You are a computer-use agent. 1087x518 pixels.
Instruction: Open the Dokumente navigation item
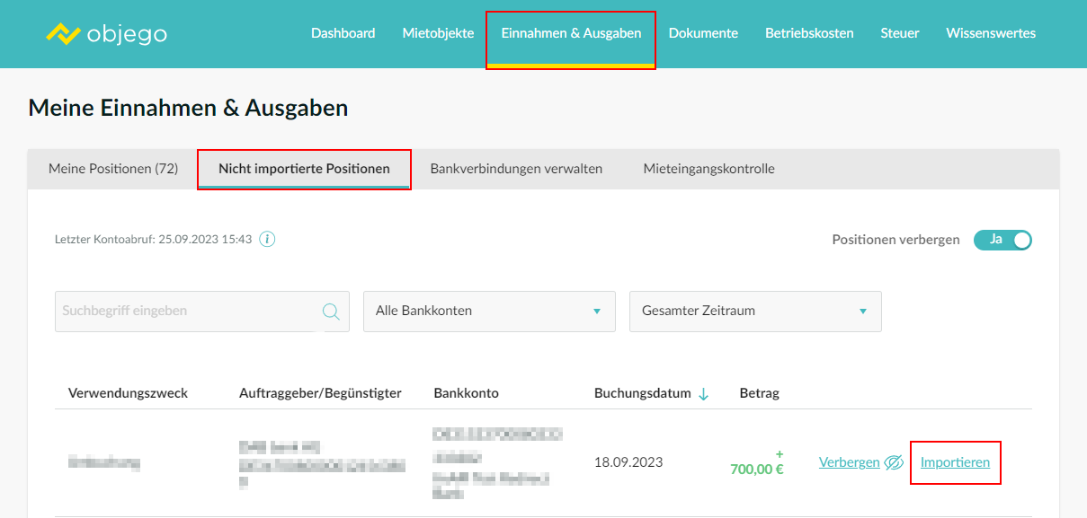(x=703, y=33)
